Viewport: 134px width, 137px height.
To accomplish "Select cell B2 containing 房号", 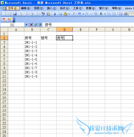I will click(x=32, y=38).
